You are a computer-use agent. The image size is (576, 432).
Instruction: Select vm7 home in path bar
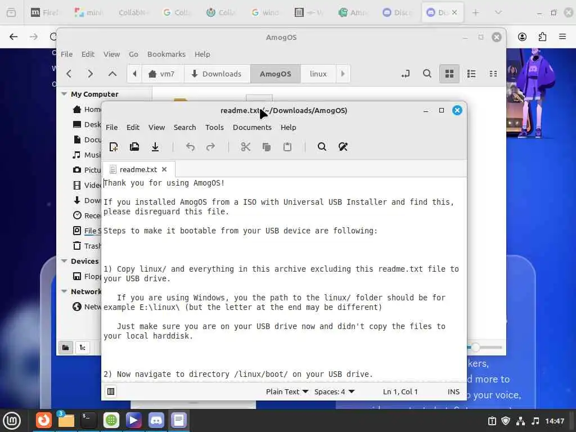161,74
